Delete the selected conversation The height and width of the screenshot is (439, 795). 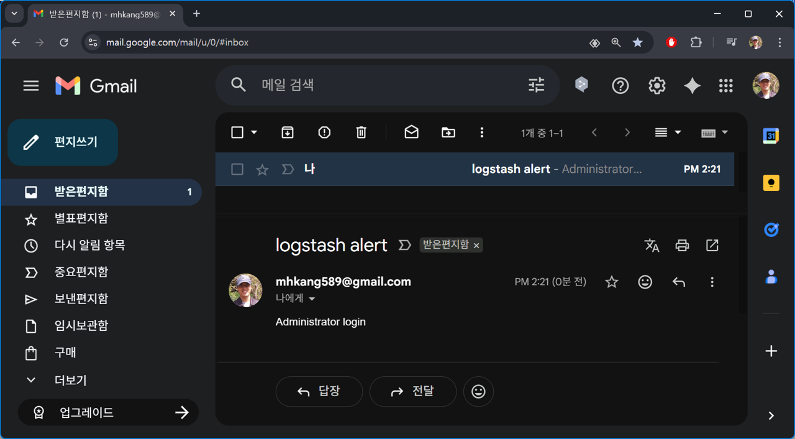click(x=361, y=132)
